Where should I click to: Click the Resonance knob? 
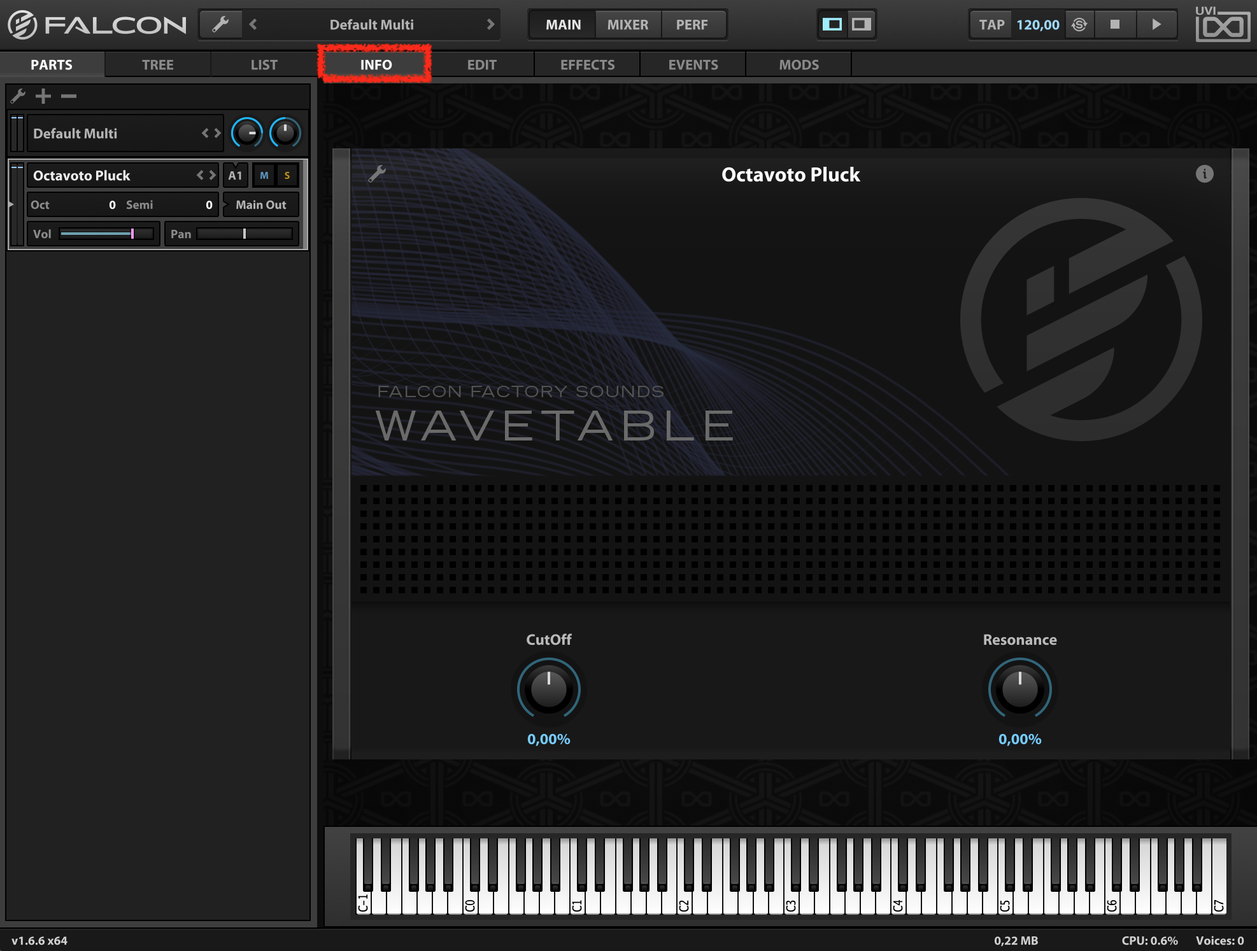[1019, 689]
